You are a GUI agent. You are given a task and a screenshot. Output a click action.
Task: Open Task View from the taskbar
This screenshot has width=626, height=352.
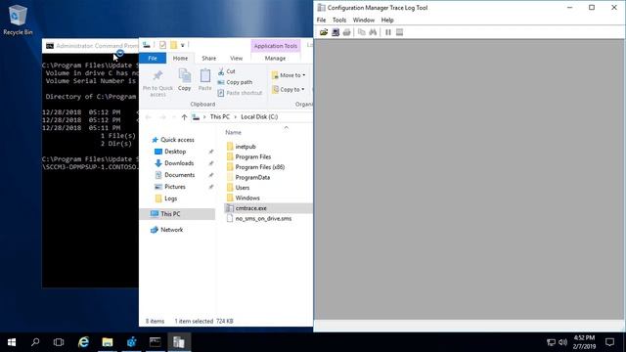click(x=59, y=342)
